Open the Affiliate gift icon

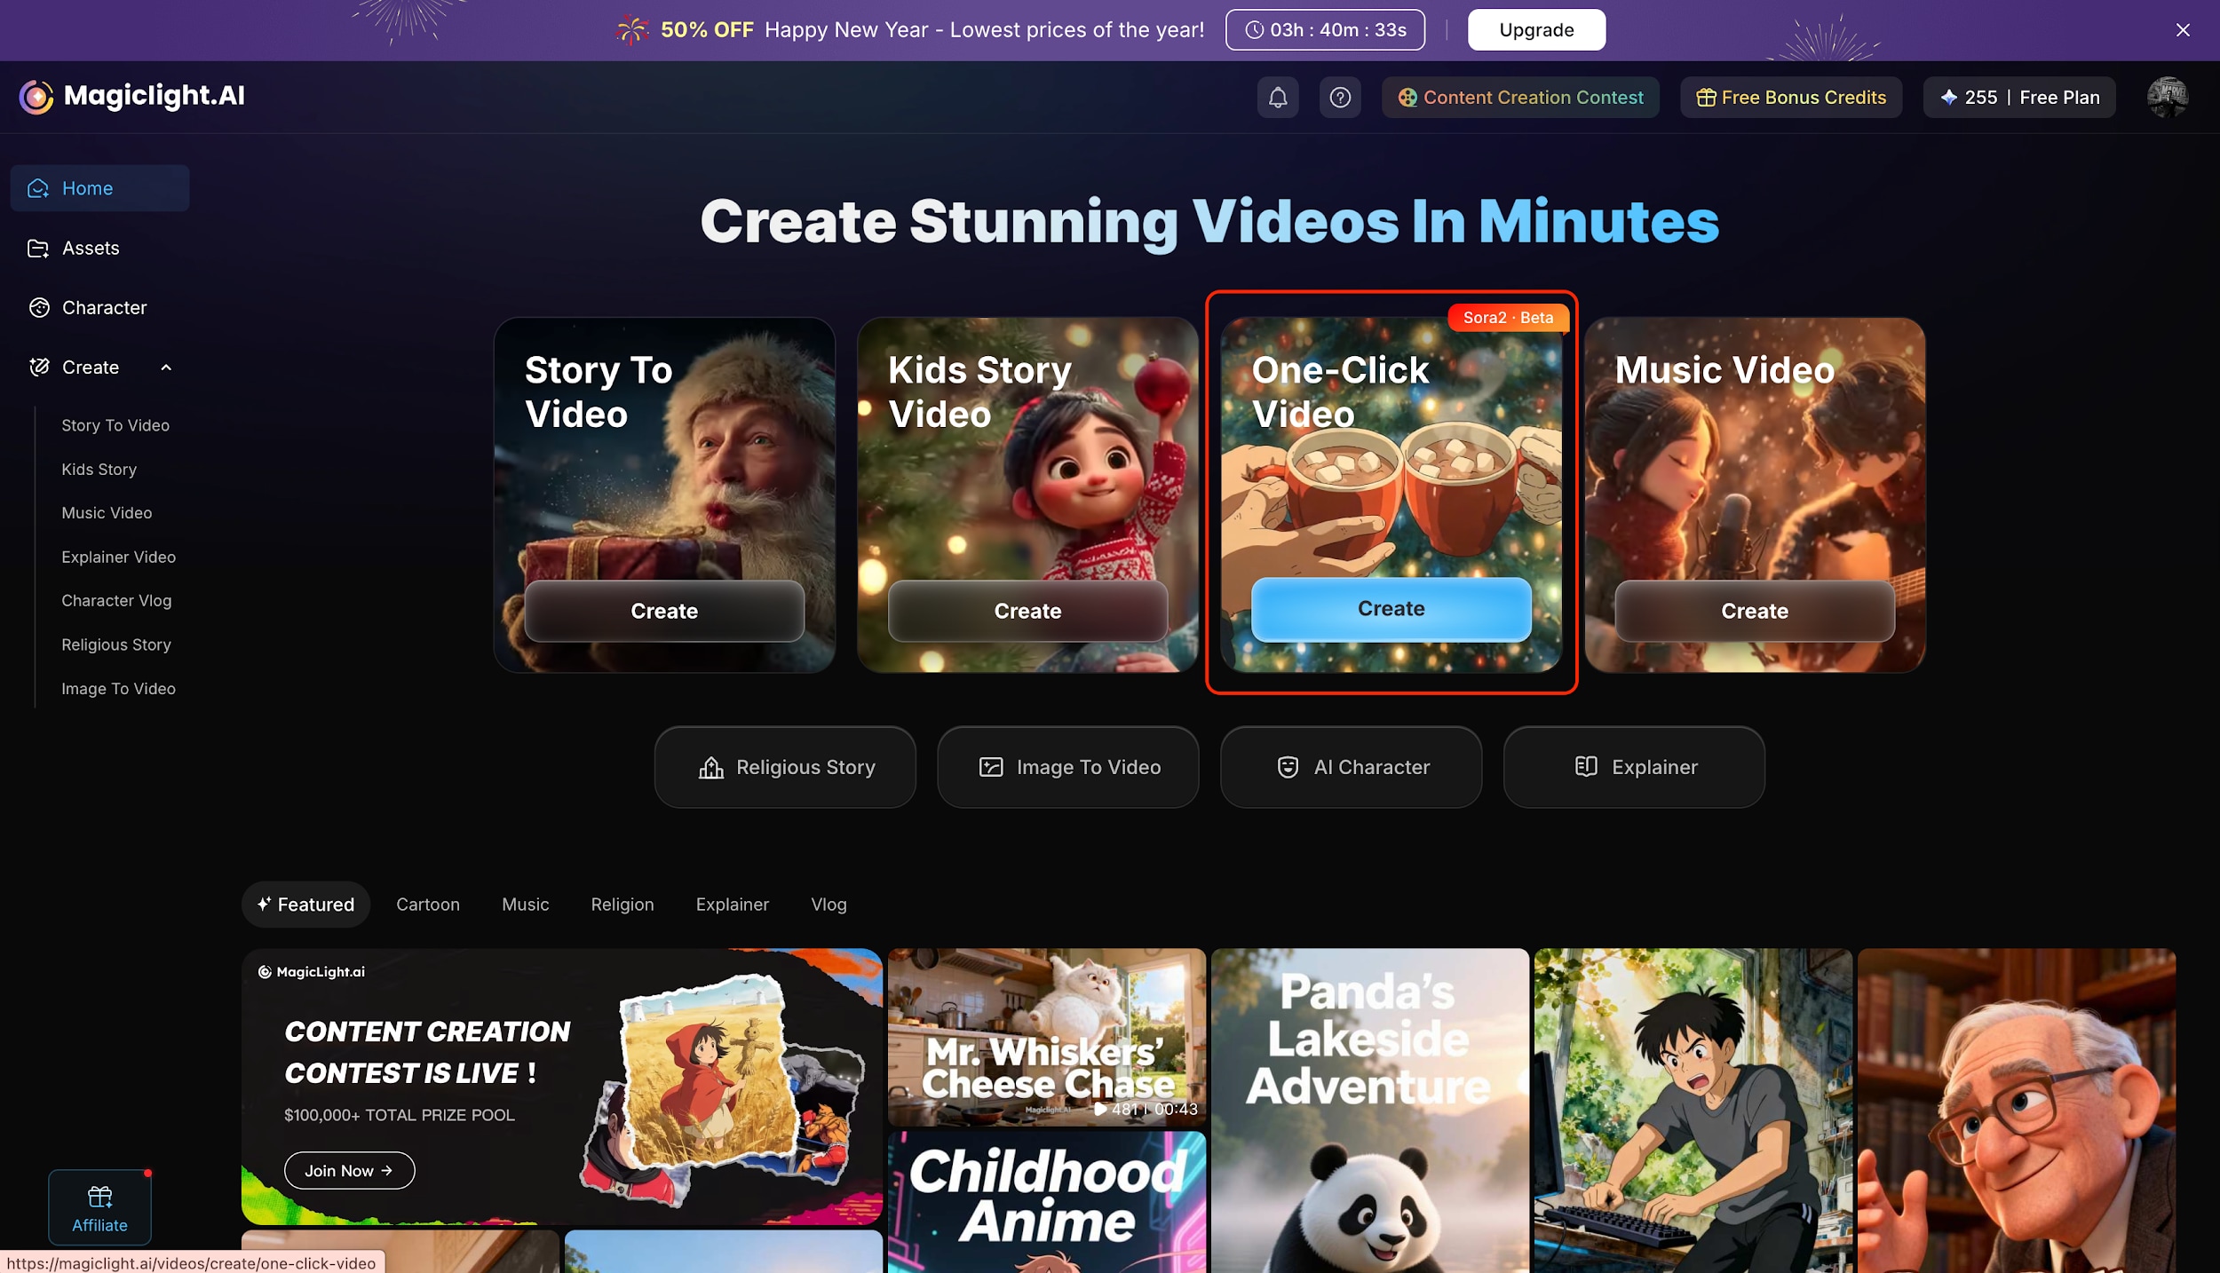coord(99,1196)
